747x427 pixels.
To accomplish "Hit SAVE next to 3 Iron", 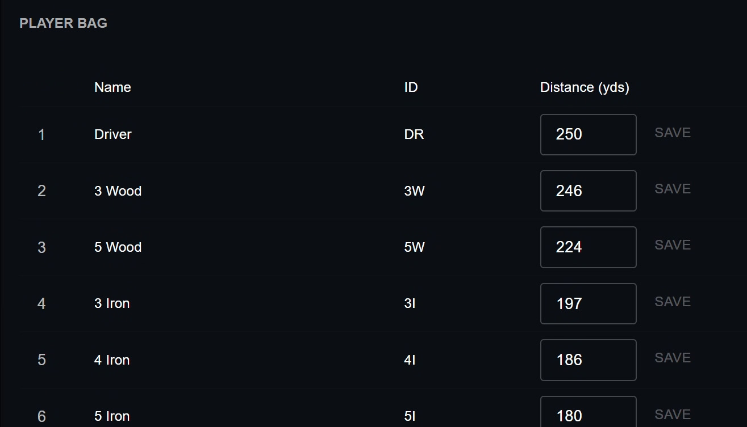I will [673, 302].
